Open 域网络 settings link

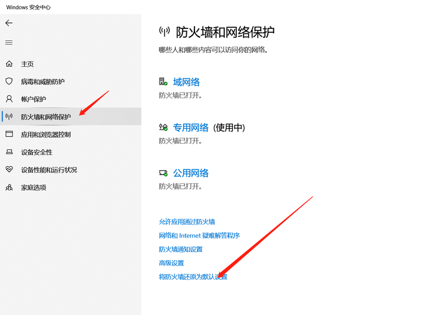[186, 82]
